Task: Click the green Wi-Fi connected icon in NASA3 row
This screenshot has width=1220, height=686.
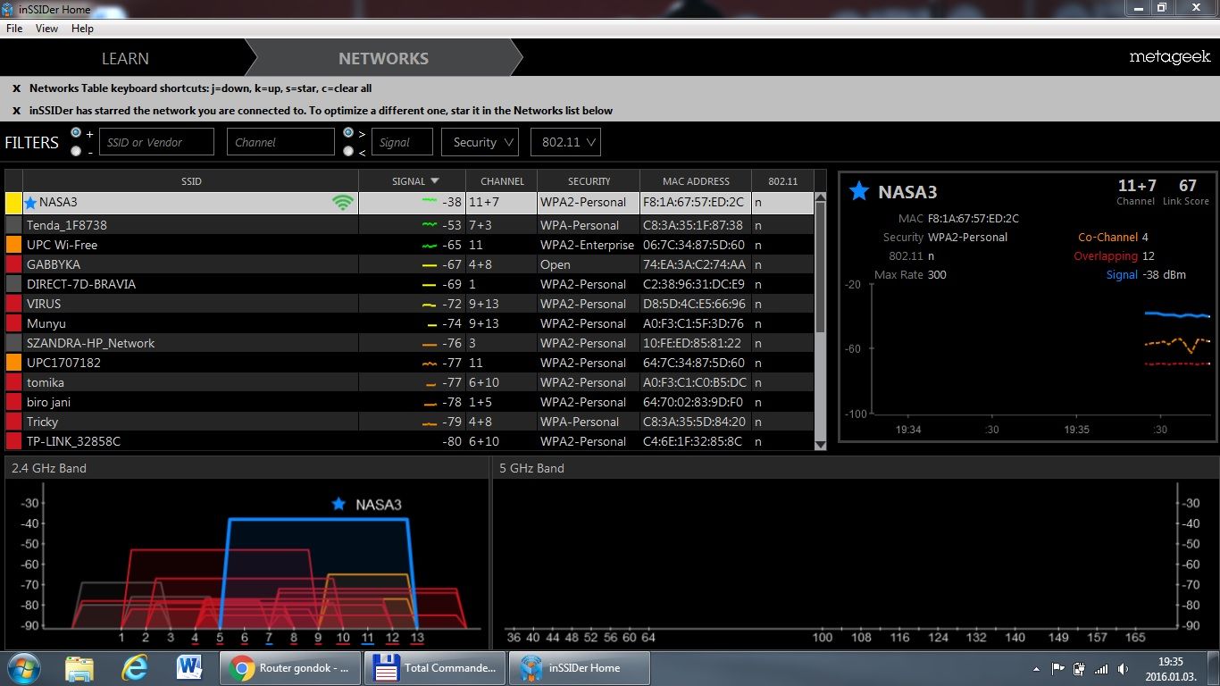Action: coord(342,203)
